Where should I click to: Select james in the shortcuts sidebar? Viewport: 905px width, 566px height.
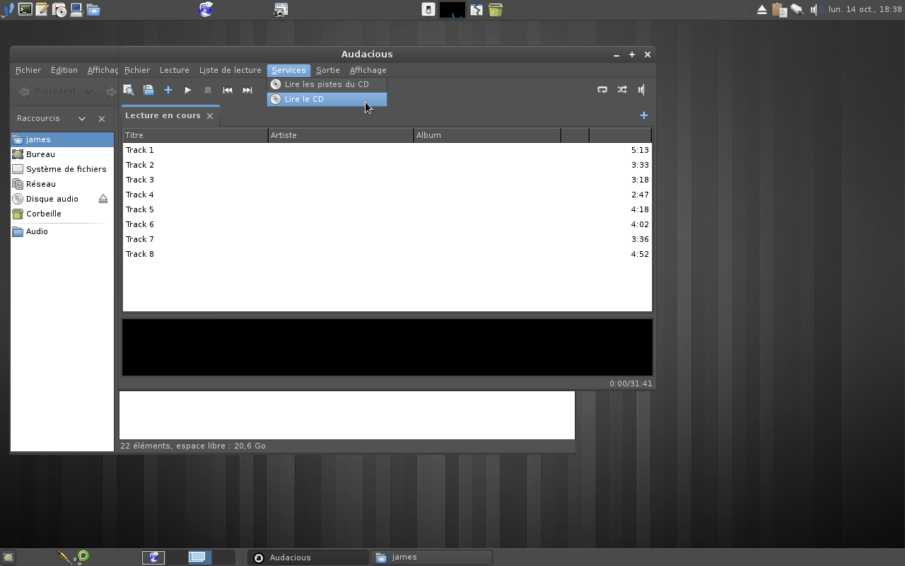click(x=62, y=139)
